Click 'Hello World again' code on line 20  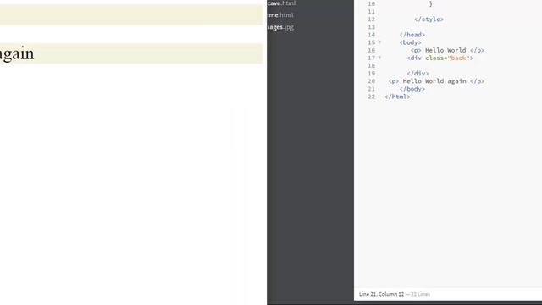tap(434, 81)
